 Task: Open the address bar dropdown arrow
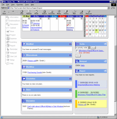(109, 8)
